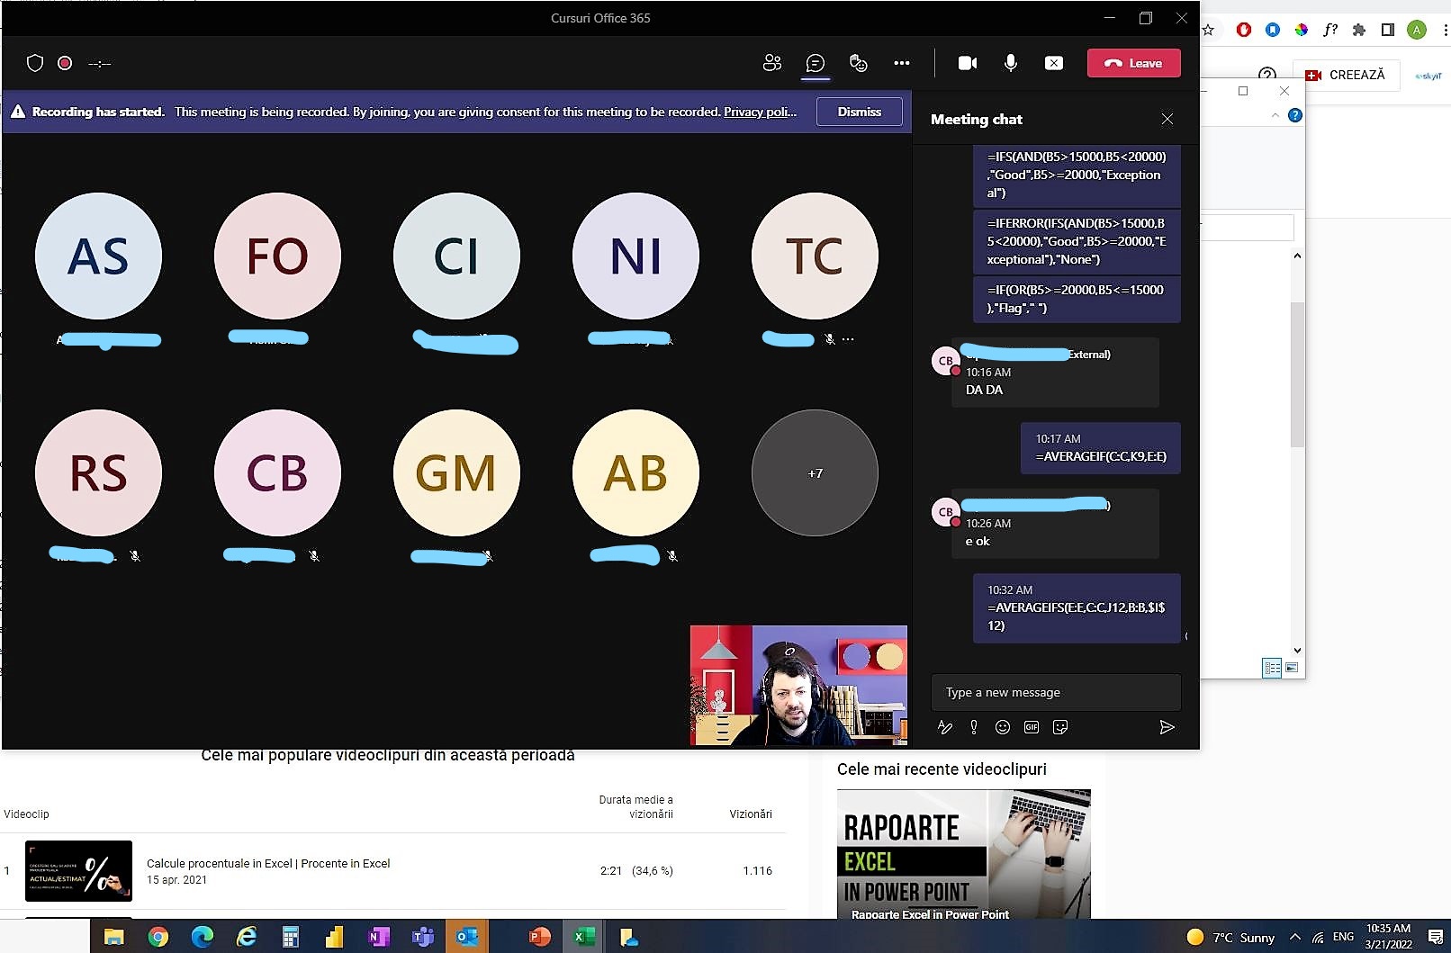Screen dimensions: 1451x953
Task: Set delivery options with exclamation icon
Action: coord(973,727)
